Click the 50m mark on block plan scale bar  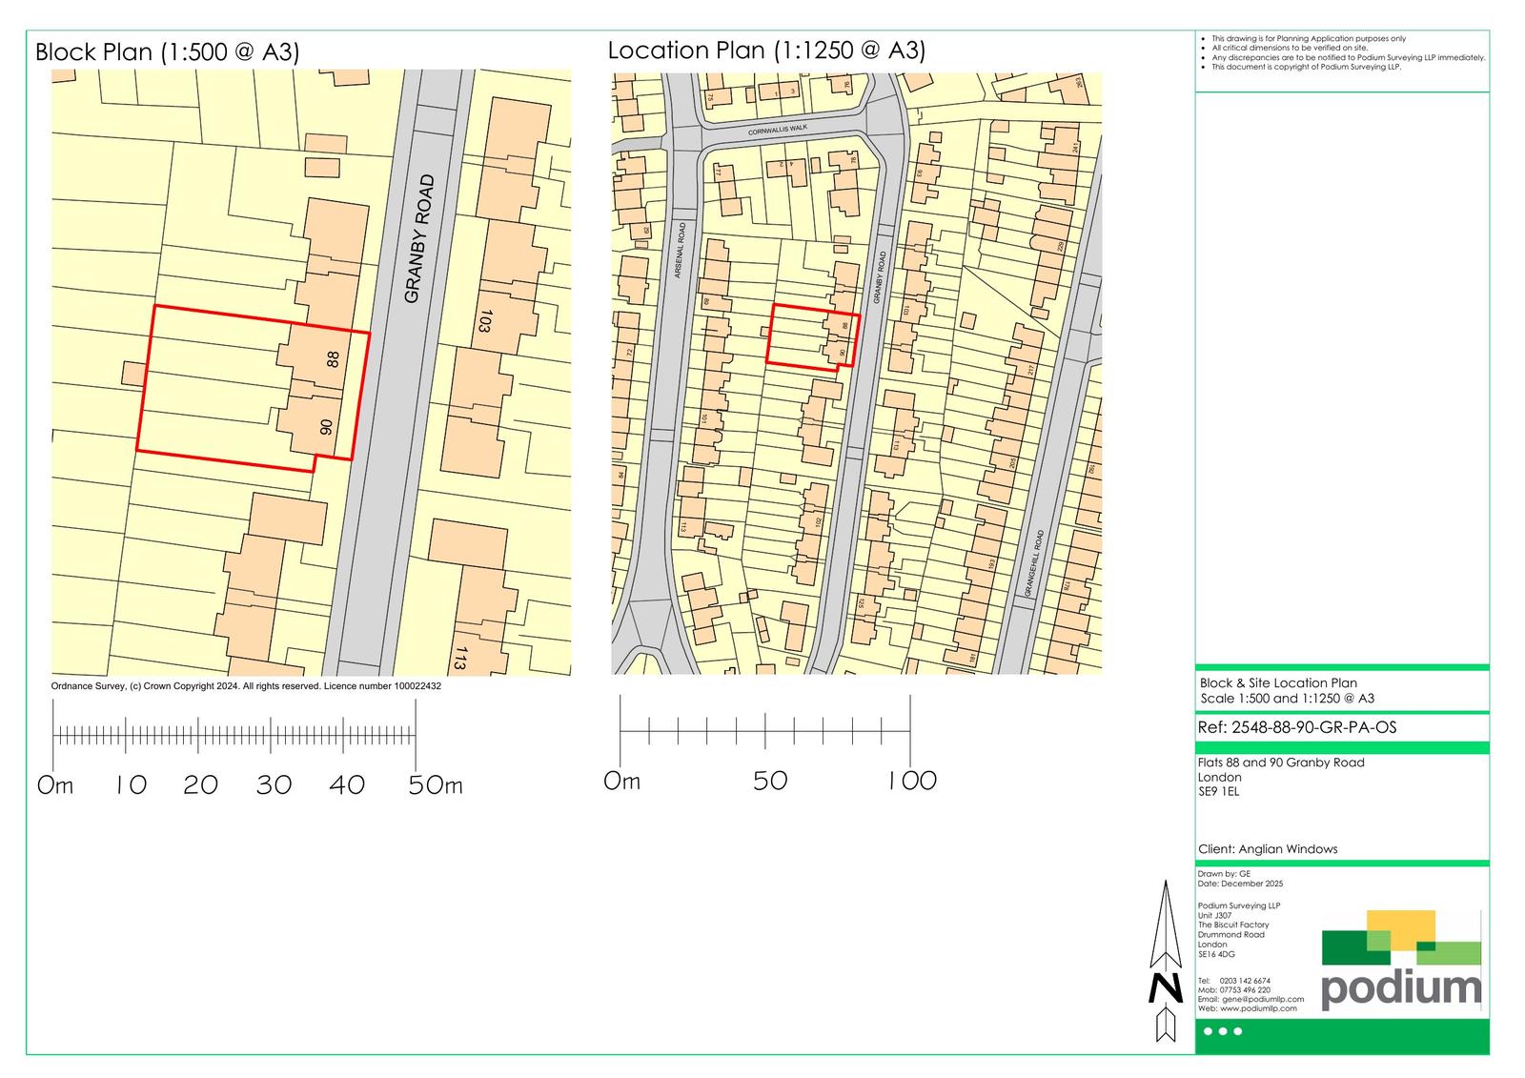click(x=435, y=785)
